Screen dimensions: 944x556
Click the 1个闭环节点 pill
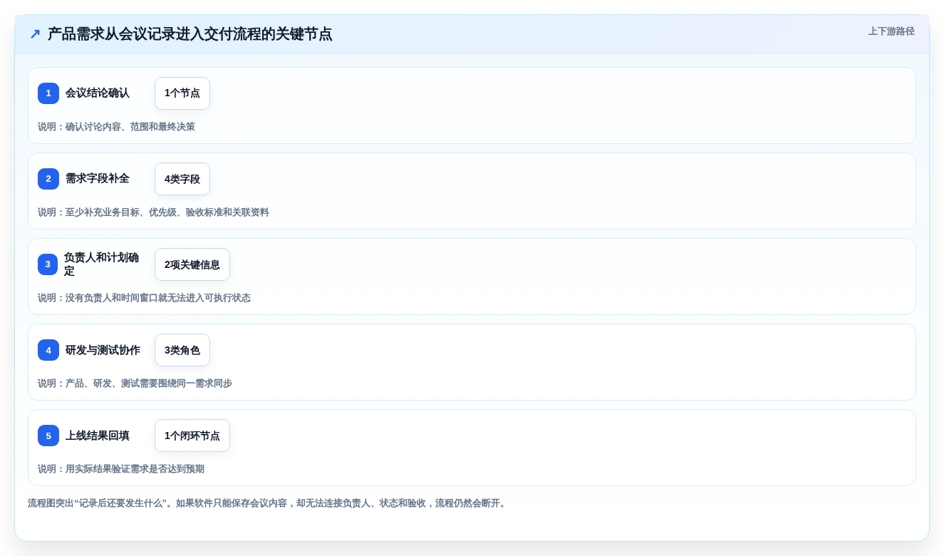point(192,436)
